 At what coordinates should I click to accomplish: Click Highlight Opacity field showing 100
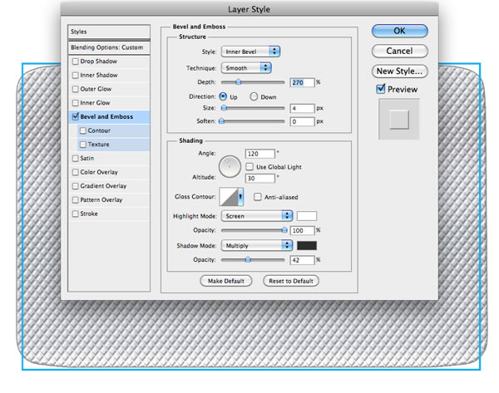302,230
